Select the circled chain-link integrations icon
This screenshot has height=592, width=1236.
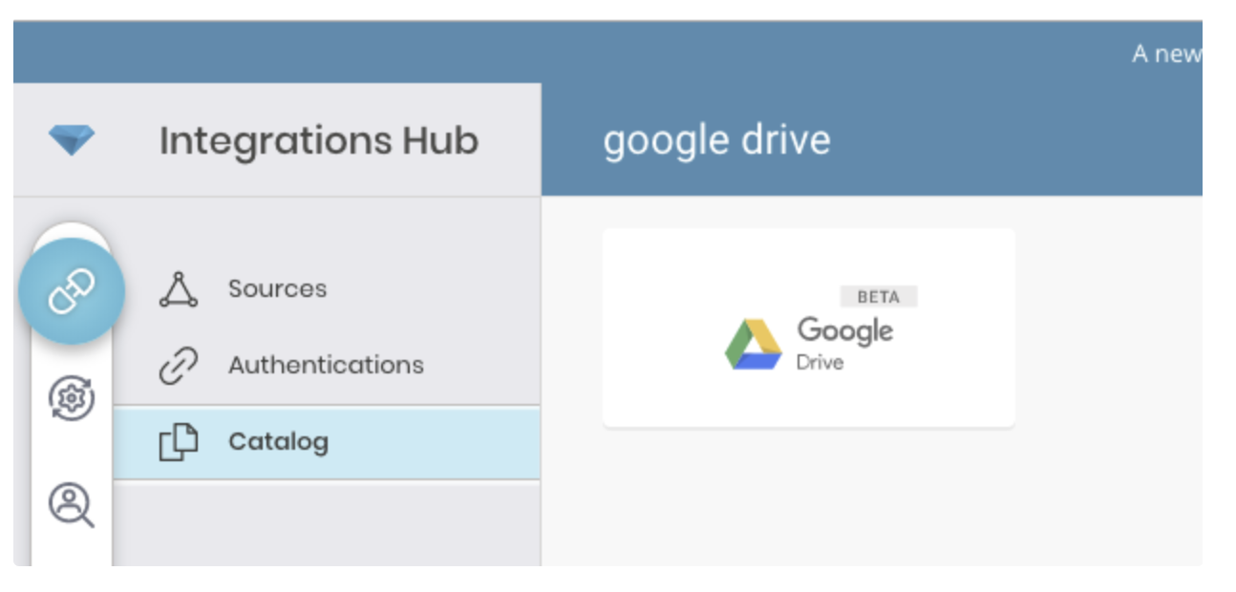[72, 291]
